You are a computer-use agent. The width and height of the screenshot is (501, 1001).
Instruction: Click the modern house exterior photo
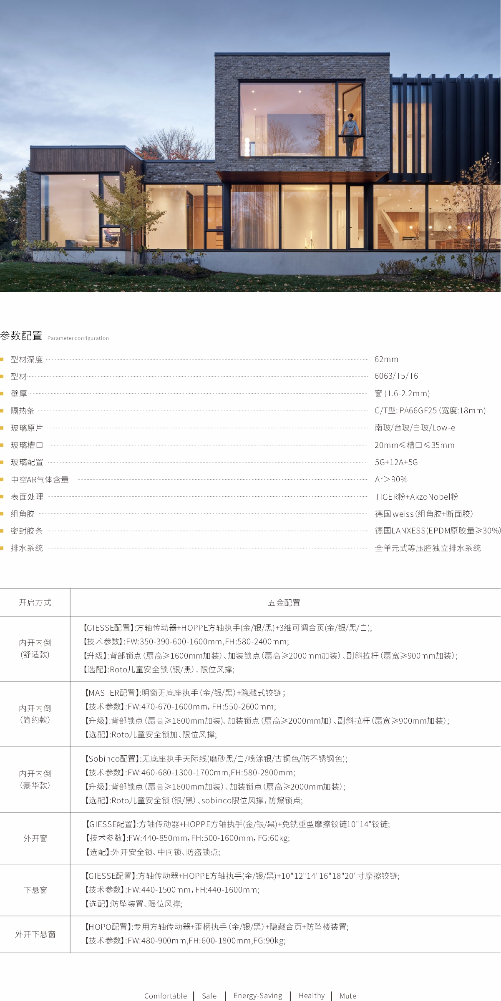click(x=250, y=146)
